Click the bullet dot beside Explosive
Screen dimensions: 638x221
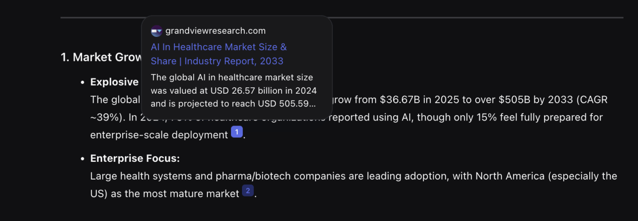click(82, 82)
